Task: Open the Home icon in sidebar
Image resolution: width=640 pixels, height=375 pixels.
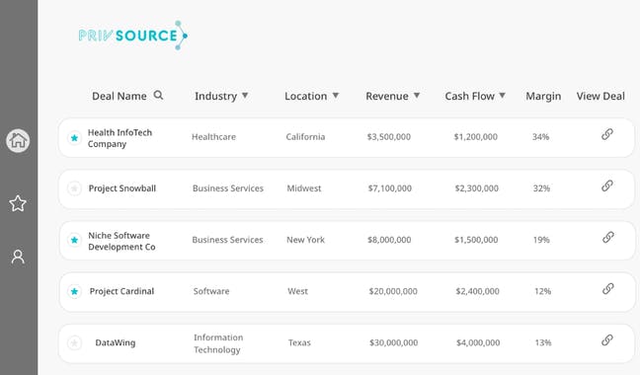Action: [18, 140]
